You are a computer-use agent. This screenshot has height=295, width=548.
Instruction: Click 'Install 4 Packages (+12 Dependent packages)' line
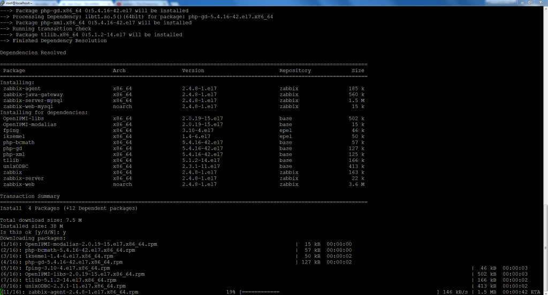click(69, 208)
